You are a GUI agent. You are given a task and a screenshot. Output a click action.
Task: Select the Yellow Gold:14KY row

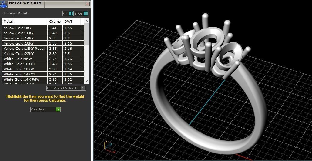(x=43, y=38)
